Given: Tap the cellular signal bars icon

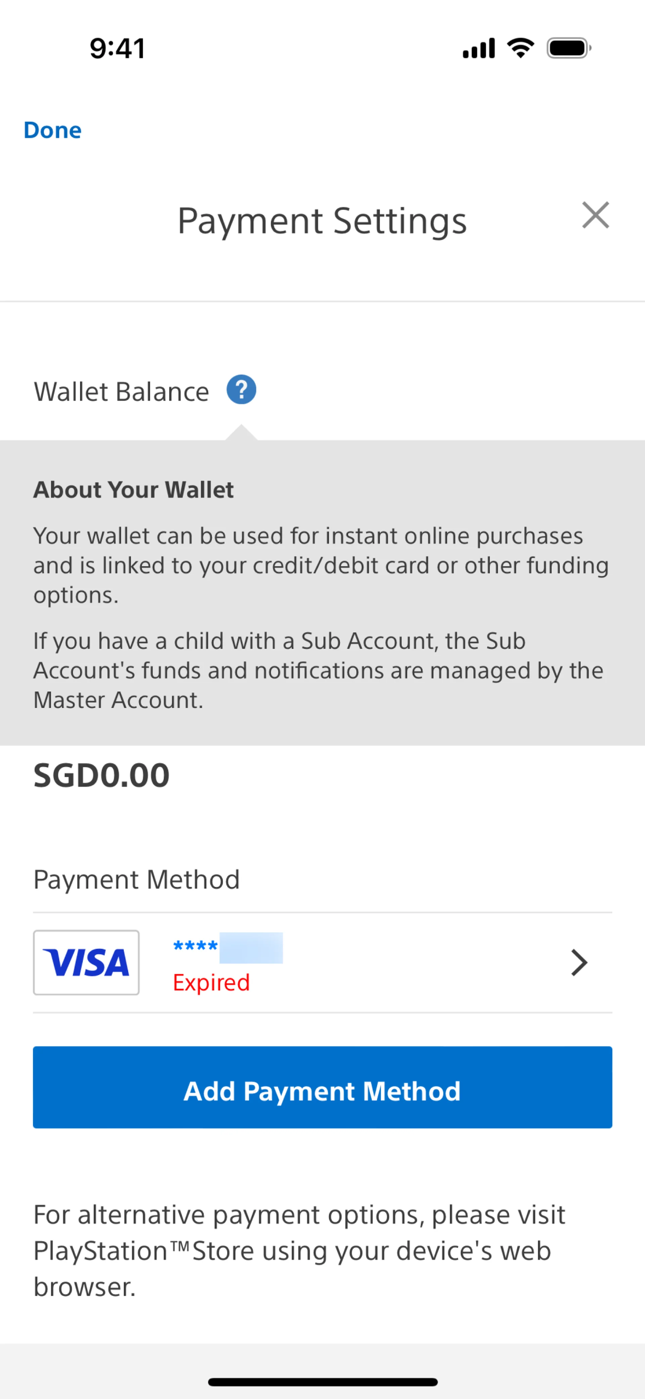Looking at the screenshot, I should (x=478, y=48).
